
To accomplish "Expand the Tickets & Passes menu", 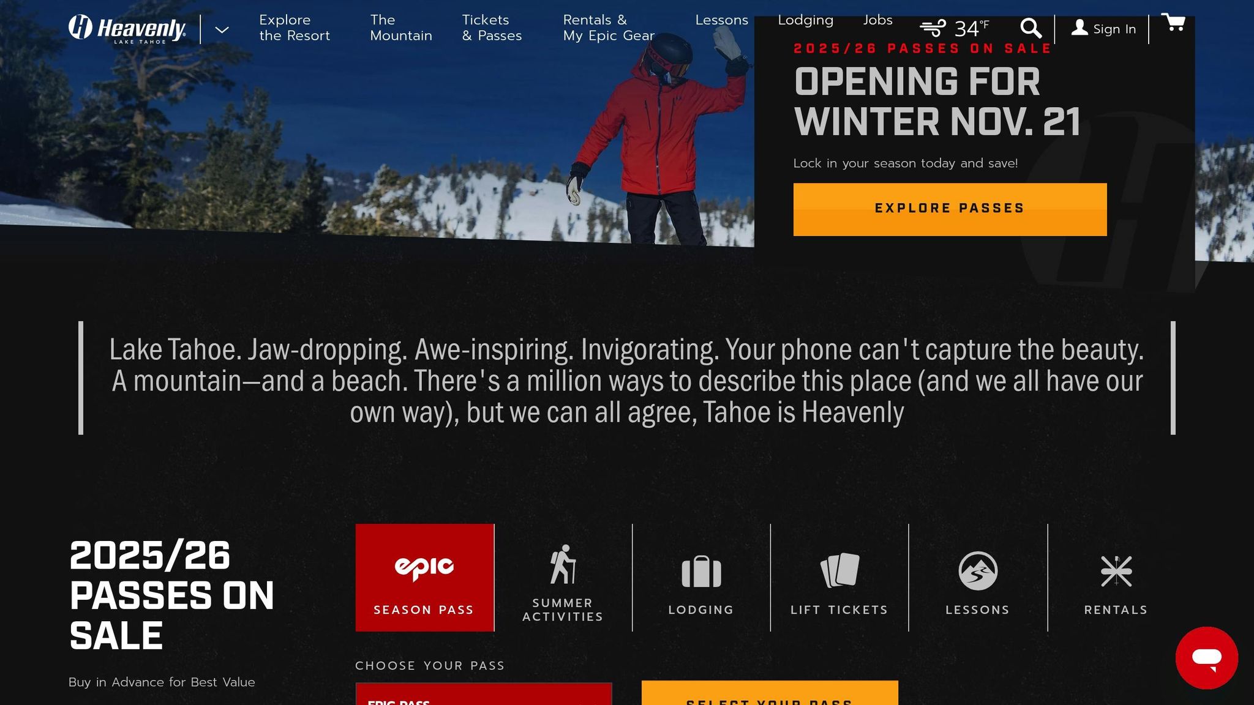I will pyautogui.click(x=492, y=28).
